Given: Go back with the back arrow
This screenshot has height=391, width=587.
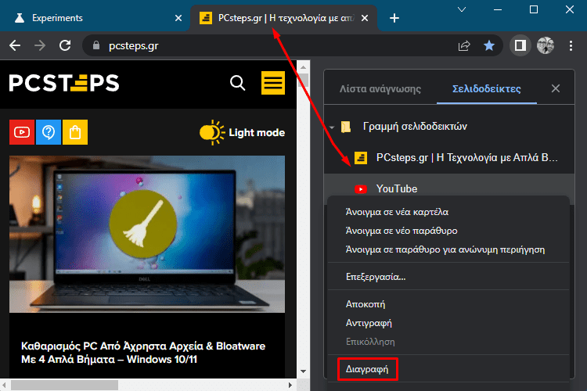Looking at the screenshot, I should (x=15, y=45).
